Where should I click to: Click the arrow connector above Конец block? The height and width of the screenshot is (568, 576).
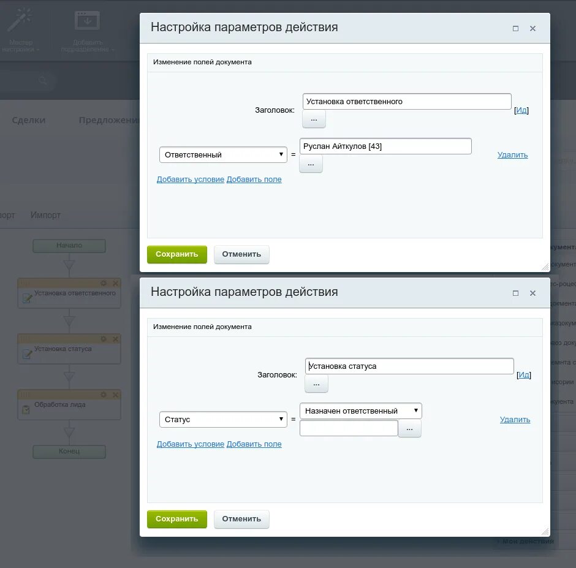tap(69, 433)
